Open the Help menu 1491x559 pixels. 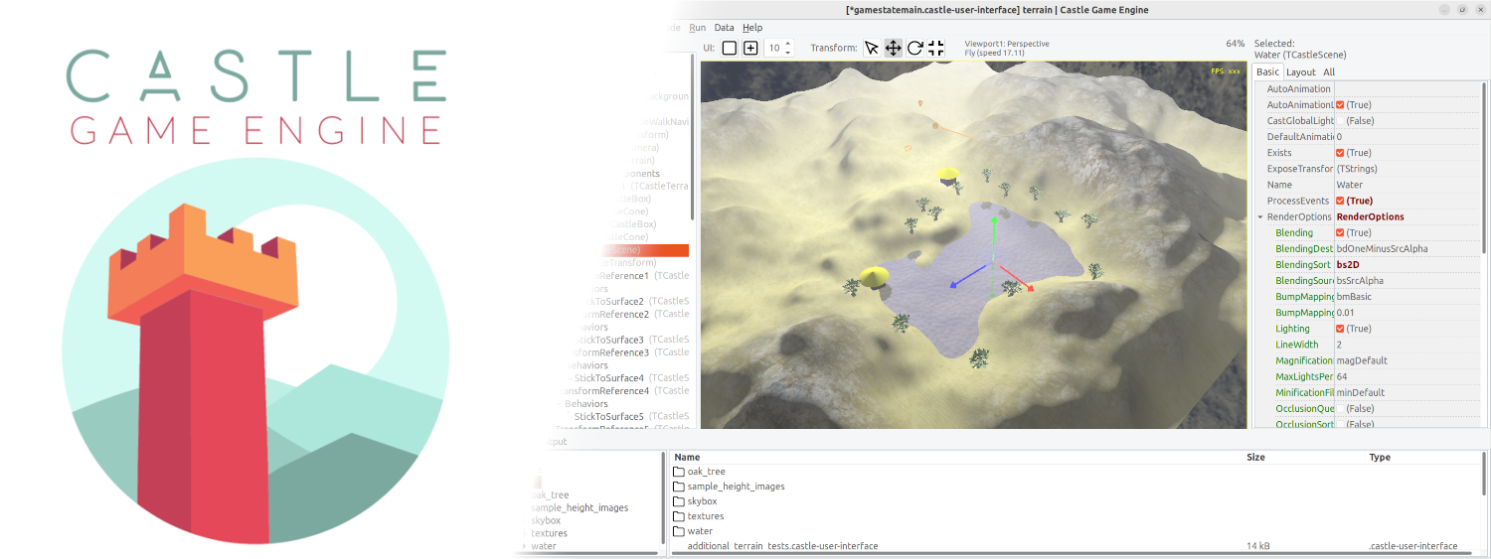[x=752, y=28]
